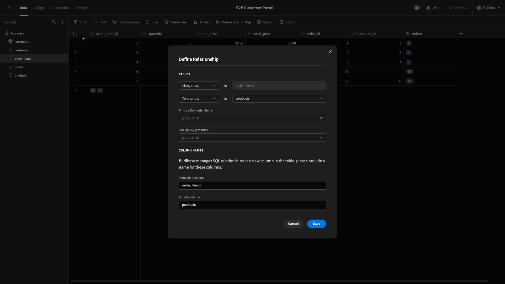Click the quantity column header
505x284 pixels.
(167, 34)
